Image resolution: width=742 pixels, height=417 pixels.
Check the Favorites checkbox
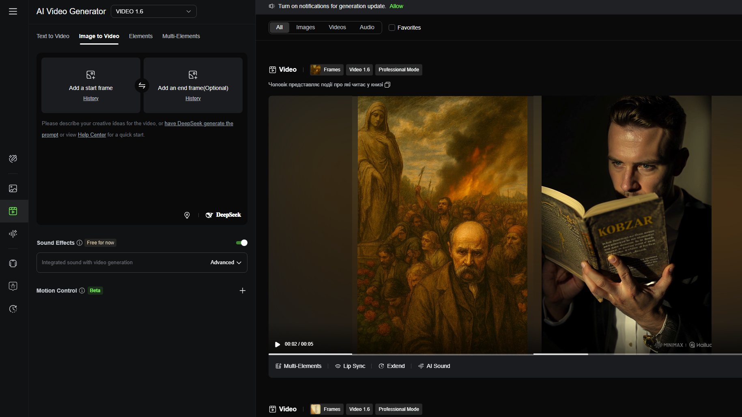(392, 28)
